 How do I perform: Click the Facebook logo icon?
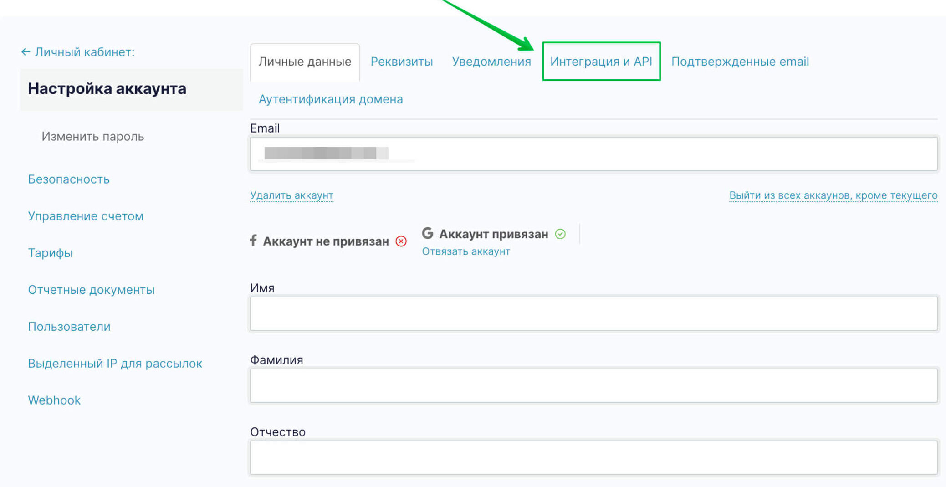click(x=254, y=241)
